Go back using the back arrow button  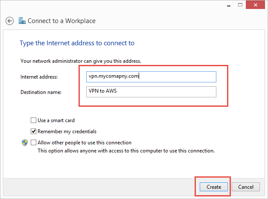9,20
